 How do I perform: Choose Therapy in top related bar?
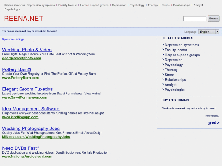coord(153,5)
